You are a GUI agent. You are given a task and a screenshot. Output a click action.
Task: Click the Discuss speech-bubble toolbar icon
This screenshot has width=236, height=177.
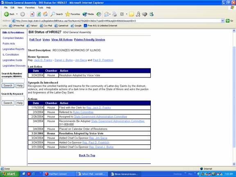pyautogui.click(x=145, y=14)
